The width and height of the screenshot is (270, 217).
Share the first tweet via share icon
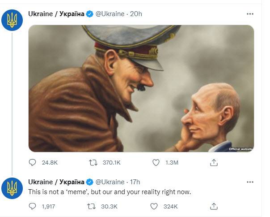click(214, 163)
